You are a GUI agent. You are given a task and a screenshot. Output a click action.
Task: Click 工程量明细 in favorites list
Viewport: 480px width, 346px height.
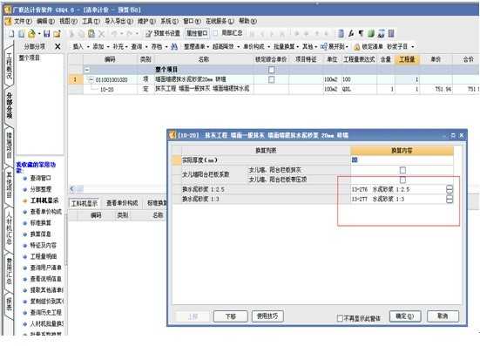point(44,256)
